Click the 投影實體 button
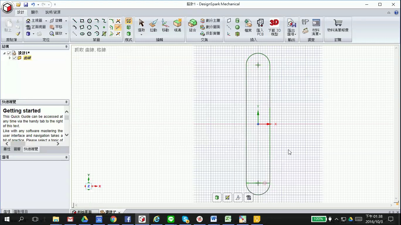The width and height of the screenshot is (401, 225). coord(210,34)
